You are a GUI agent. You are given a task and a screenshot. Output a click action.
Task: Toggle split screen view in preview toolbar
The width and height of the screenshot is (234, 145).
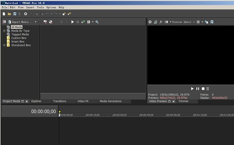(x=166, y=22)
